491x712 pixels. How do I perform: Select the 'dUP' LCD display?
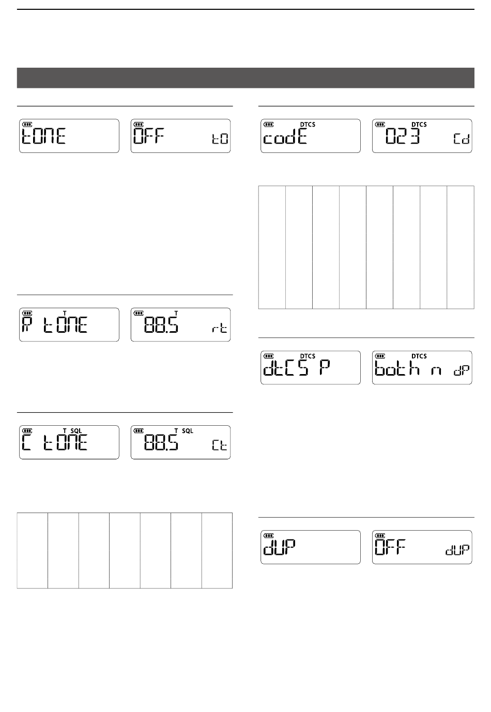click(x=311, y=547)
